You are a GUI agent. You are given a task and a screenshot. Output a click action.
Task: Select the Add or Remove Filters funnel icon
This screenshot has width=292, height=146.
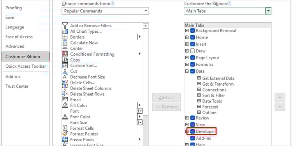click(x=65, y=26)
